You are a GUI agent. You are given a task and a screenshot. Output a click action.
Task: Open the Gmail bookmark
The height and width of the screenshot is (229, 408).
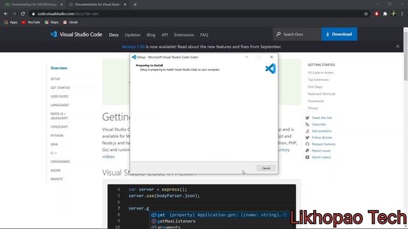click(x=70, y=22)
